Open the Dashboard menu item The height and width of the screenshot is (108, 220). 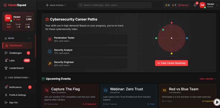click(17, 46)
